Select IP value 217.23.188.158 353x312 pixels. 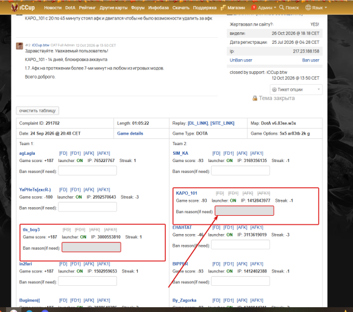point(306,51)
